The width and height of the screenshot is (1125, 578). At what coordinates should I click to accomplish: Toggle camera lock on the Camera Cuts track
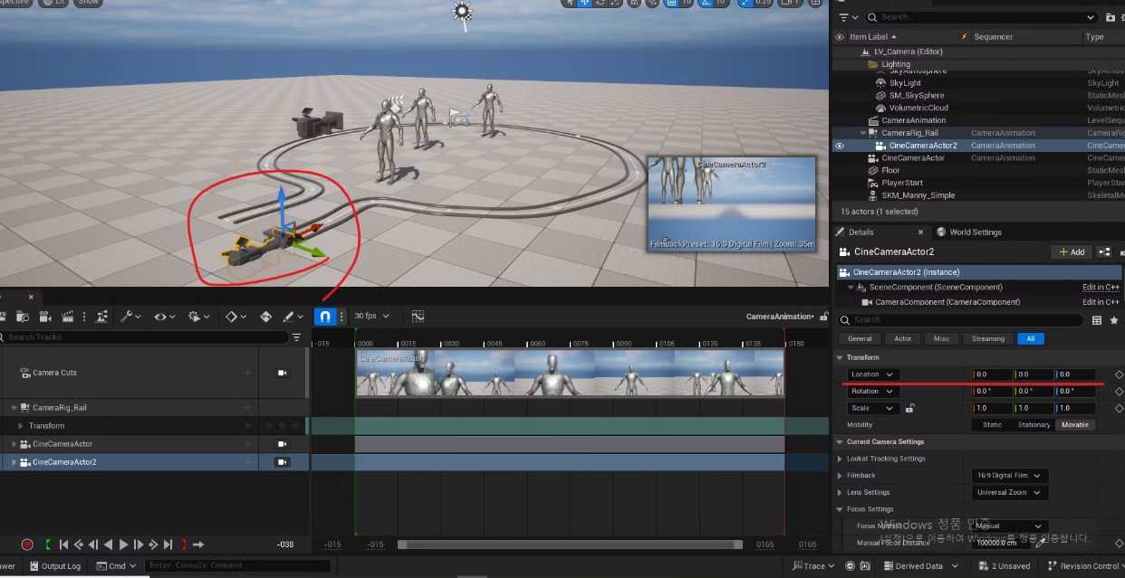(x=283, y=373)
